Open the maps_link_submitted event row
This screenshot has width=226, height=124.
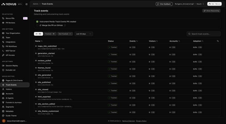coord(127,47)
